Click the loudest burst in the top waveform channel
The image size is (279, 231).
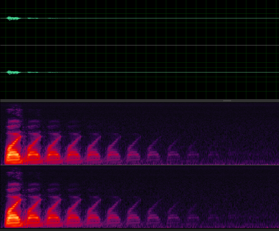(x=13, y=18)
